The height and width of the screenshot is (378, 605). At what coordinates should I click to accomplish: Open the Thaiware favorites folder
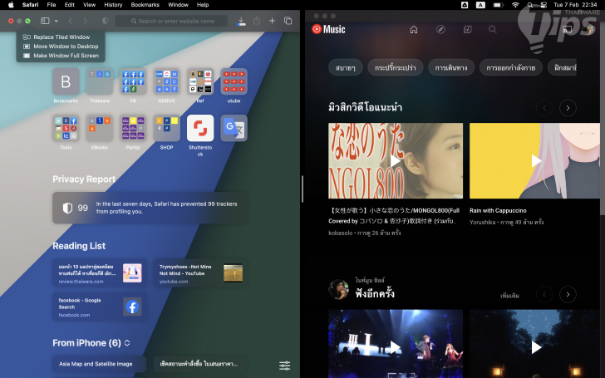(x=100, y=81)
